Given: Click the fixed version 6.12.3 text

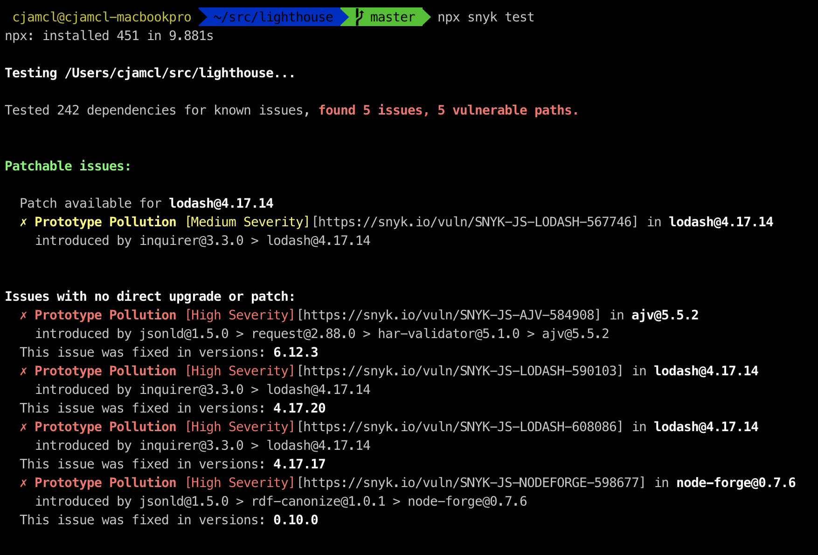Looking at the screenshot, I should point(296,352).
